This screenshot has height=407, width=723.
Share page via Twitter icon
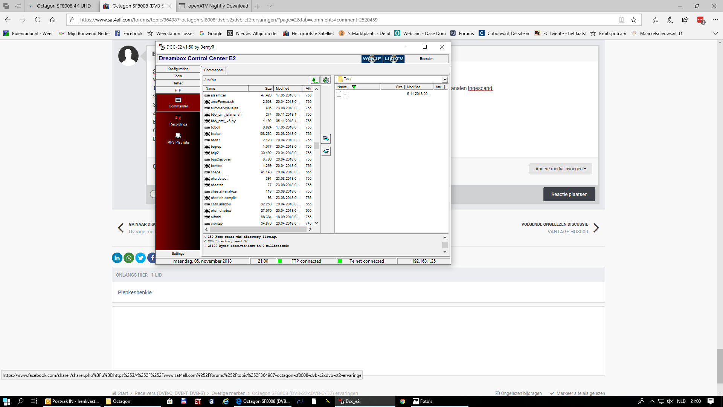(x=140, y=258)
